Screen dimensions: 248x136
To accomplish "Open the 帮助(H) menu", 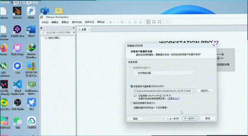I will pos(101,22).
